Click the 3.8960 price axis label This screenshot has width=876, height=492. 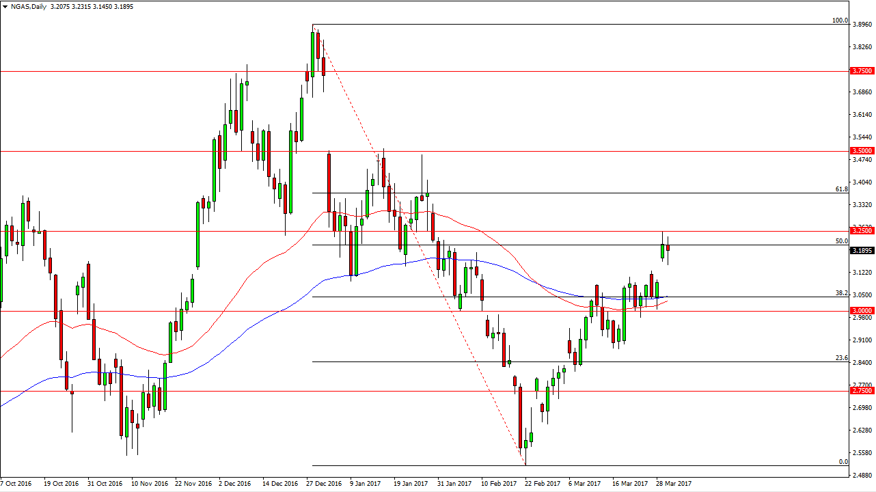(863, 25)
